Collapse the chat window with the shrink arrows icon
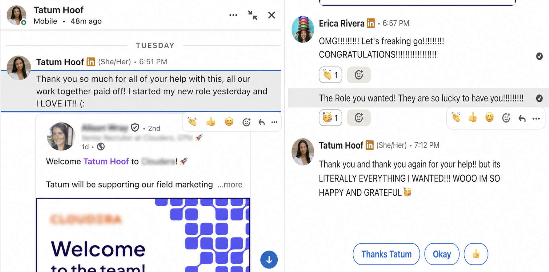The image size is (549, 272). coord(253,15)
